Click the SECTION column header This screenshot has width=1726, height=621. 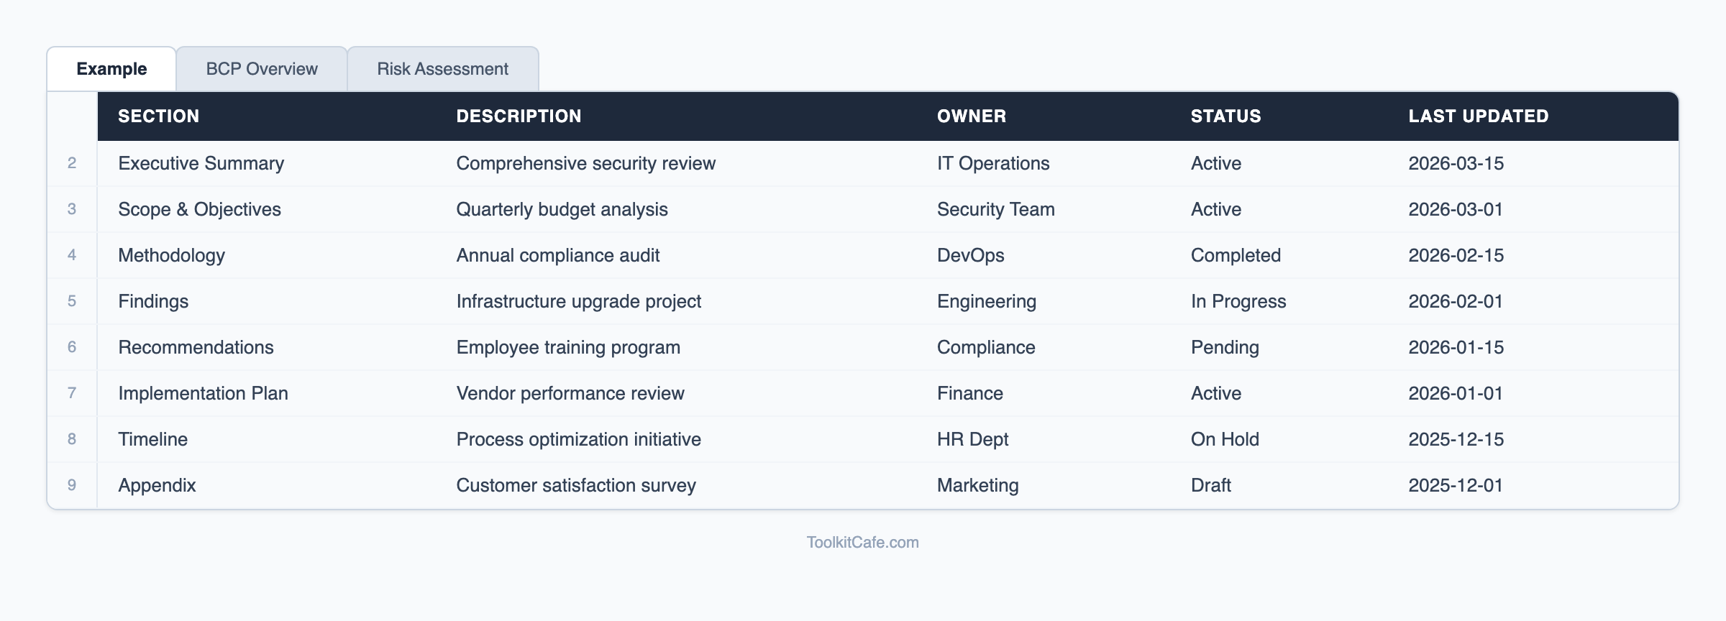click(x=159, y=116)
